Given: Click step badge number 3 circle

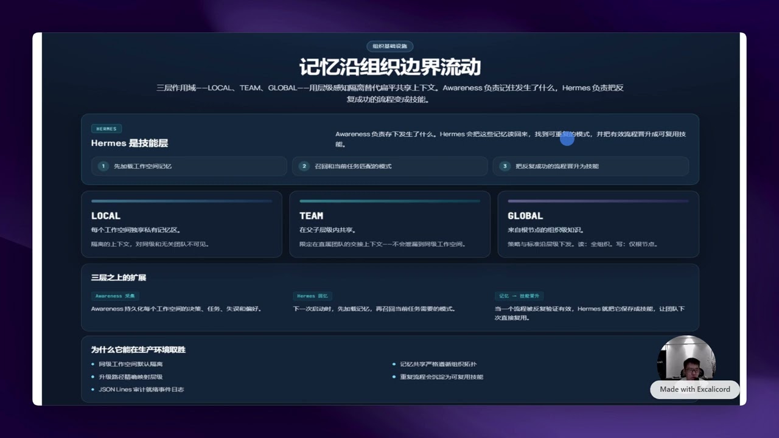Looking at the screenshot, I should (505, 166).
